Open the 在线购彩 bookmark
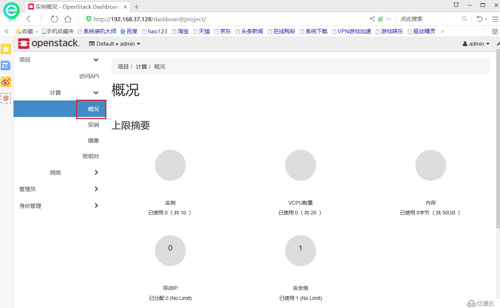Image resolution: width=500 pixels, height=308 pixels. (x=281, y=31)
